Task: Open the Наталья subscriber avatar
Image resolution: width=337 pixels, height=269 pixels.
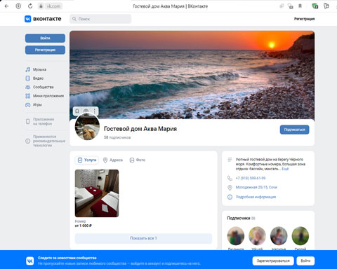Action: (x=279, y=236)
